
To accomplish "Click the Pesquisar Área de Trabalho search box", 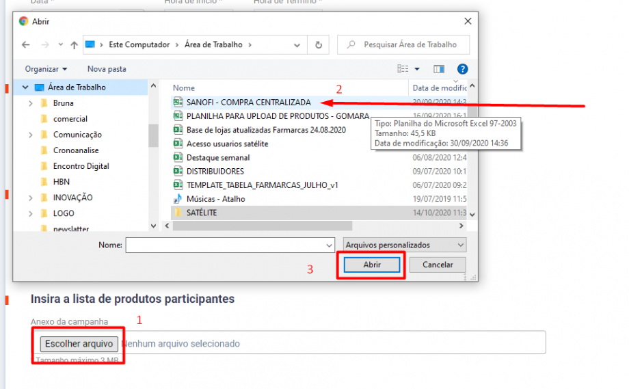I will click(x=404, y=45).
